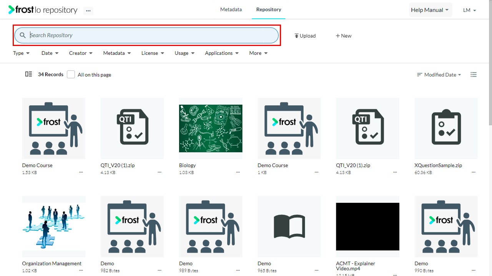This screenshot has width=492, height=276.
Task: Open the ACMT Explainer Video black thumbnail
Action: pyautogui.click(x=367, y=227)
